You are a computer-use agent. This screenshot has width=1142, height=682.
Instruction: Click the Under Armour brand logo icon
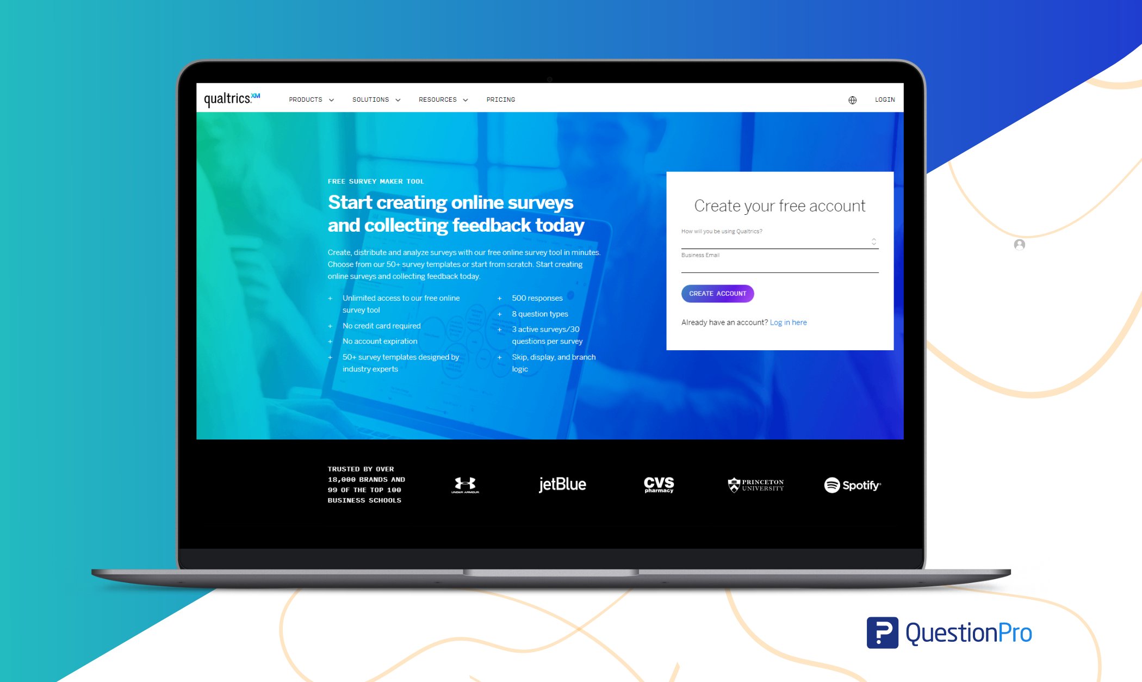[467, 484]
